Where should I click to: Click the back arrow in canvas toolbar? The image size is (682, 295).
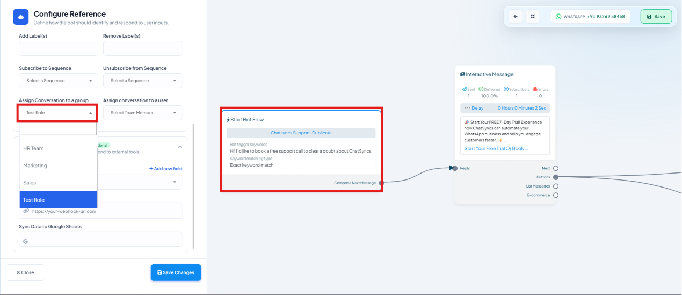click(516, 16)
